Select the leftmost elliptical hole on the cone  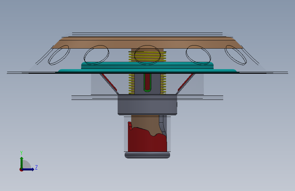[59, 55]
